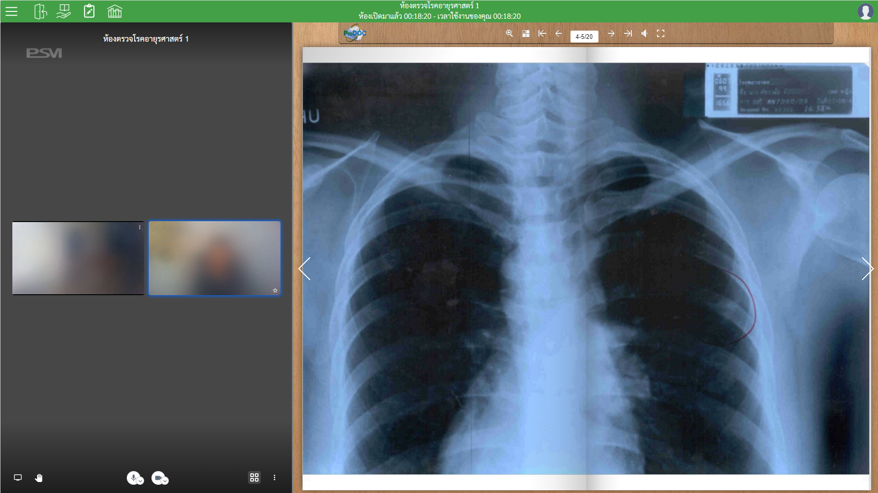Open the microphone device dropdown
The height and width of the screenshot is (493, 878).
click(x=140, y=481)
